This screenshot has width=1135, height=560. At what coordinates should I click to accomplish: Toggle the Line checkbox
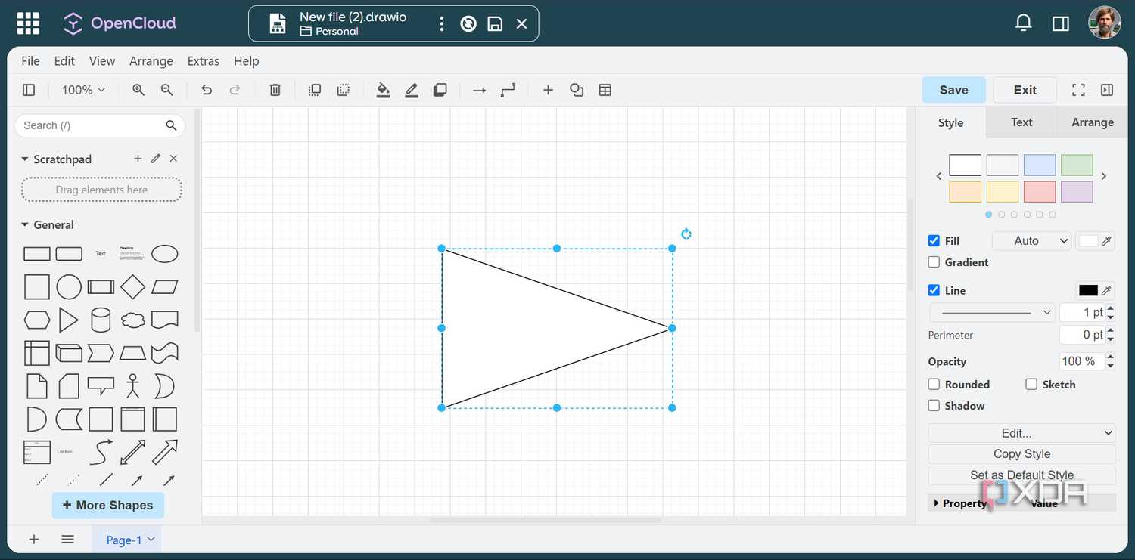[934, 290]
